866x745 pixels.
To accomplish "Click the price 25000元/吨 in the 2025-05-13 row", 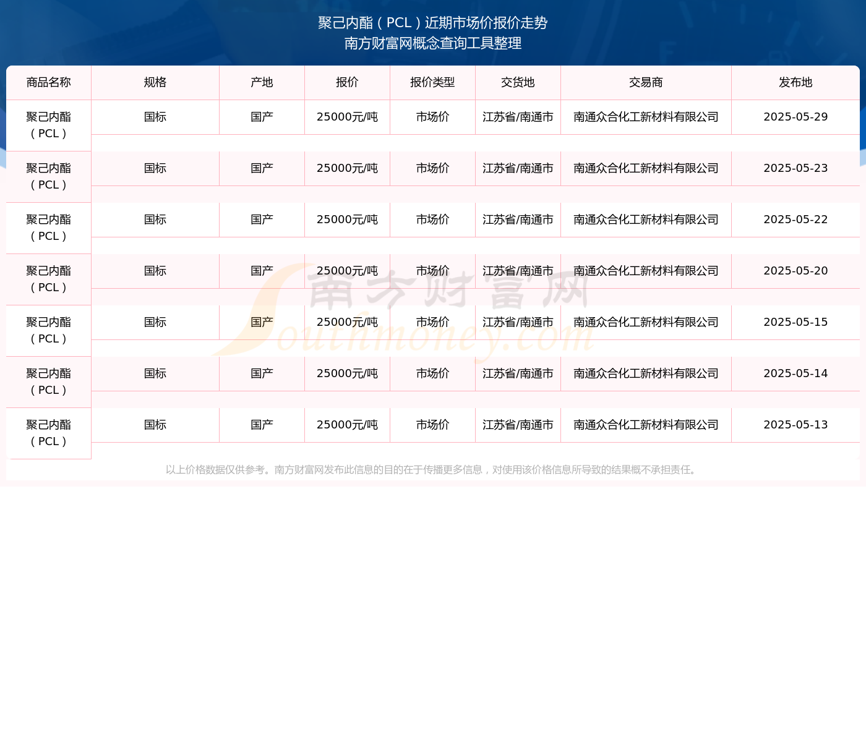I will click(347, 425).
